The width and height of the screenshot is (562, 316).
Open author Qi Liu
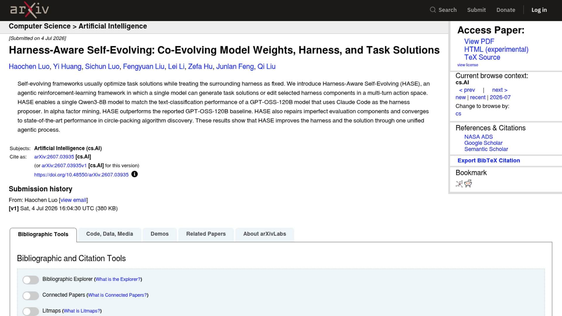tap(266, 67)
